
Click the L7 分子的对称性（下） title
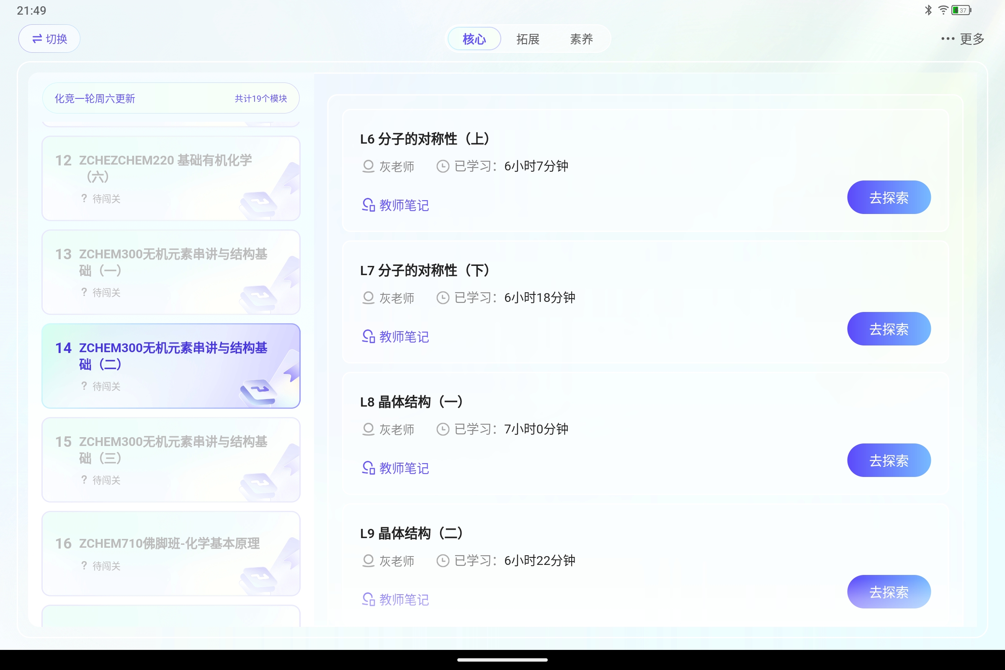424,271
